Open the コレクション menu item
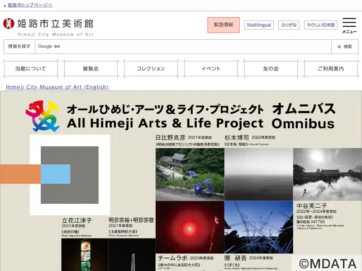 coord(151,69)
